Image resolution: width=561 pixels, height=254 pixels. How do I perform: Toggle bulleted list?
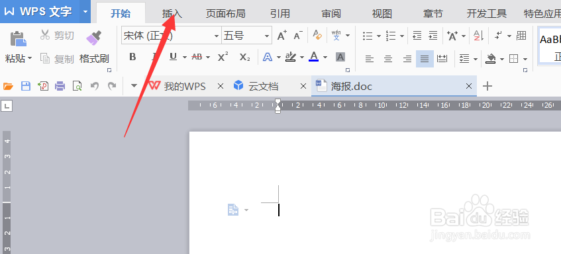[368, 36]
